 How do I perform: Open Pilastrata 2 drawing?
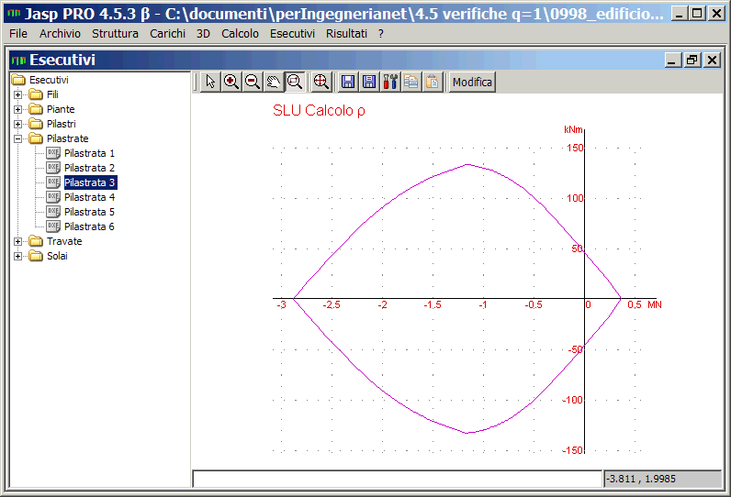pyautogui.click(x=89, y=168)
